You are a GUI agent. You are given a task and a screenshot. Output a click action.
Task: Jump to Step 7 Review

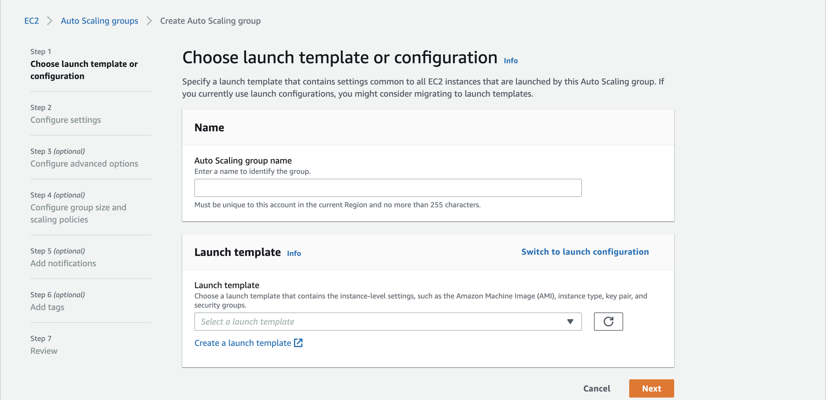pyautogui.click(x=44, y=350)
